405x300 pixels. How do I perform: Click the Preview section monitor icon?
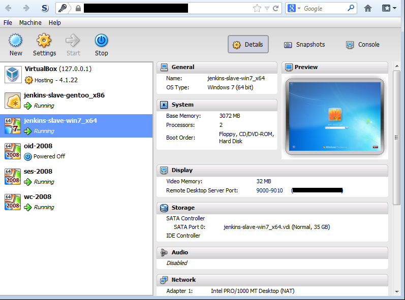(x=289, y=68)
